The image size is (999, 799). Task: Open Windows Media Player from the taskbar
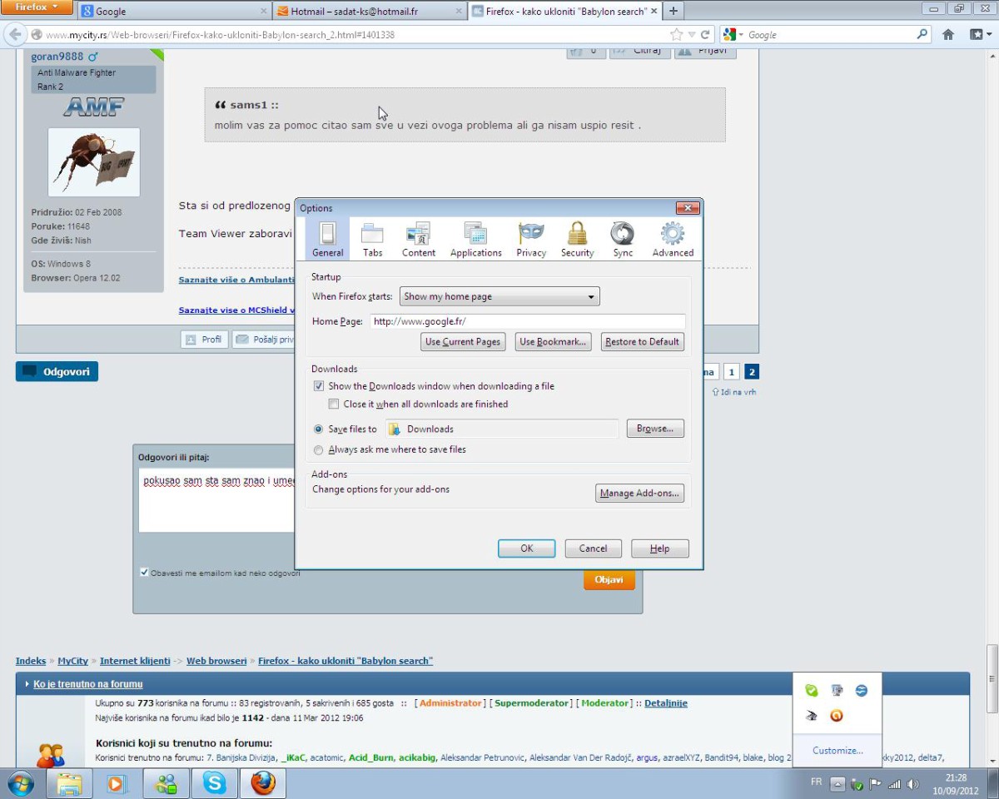(x=117, y=783)
